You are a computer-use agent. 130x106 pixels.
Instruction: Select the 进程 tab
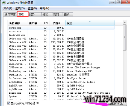(23, 14)
